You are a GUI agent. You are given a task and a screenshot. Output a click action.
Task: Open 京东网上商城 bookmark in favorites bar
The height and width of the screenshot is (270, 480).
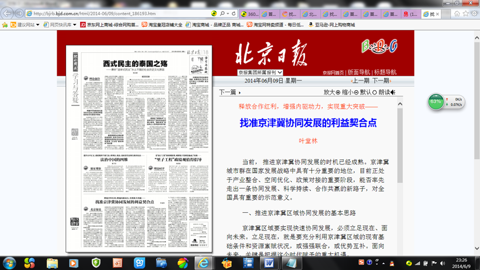click(x=109, y=25)
